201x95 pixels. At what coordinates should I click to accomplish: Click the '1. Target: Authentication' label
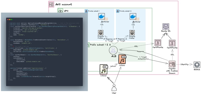143,58
